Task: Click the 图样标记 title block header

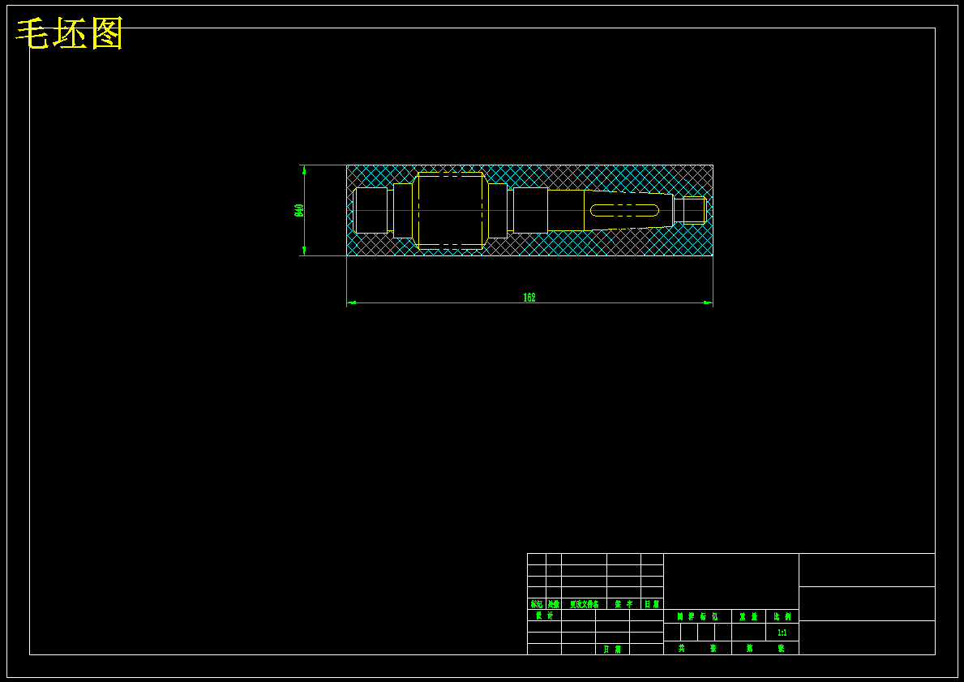Action: coord(697,616)
